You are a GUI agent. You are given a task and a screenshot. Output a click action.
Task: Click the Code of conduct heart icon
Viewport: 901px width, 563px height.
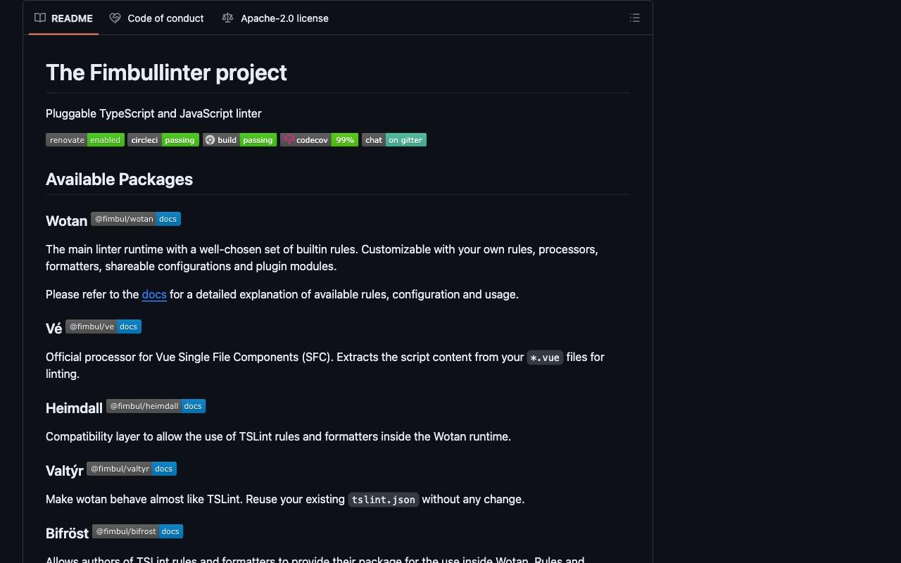tap(115, 18)
